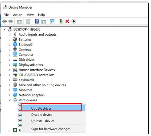This screenshot has height=136, width=151.
Task: Click the Show/Hide Action Pane toolbar icon
Action: pos(43,21)
